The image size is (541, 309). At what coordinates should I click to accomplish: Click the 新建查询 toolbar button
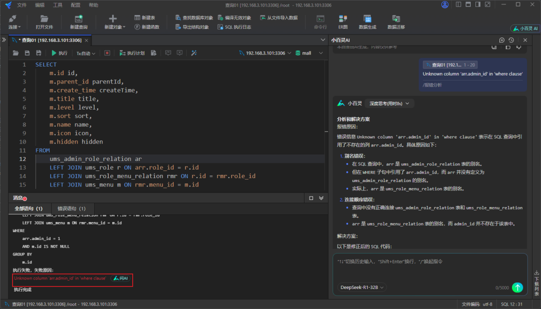79,21
